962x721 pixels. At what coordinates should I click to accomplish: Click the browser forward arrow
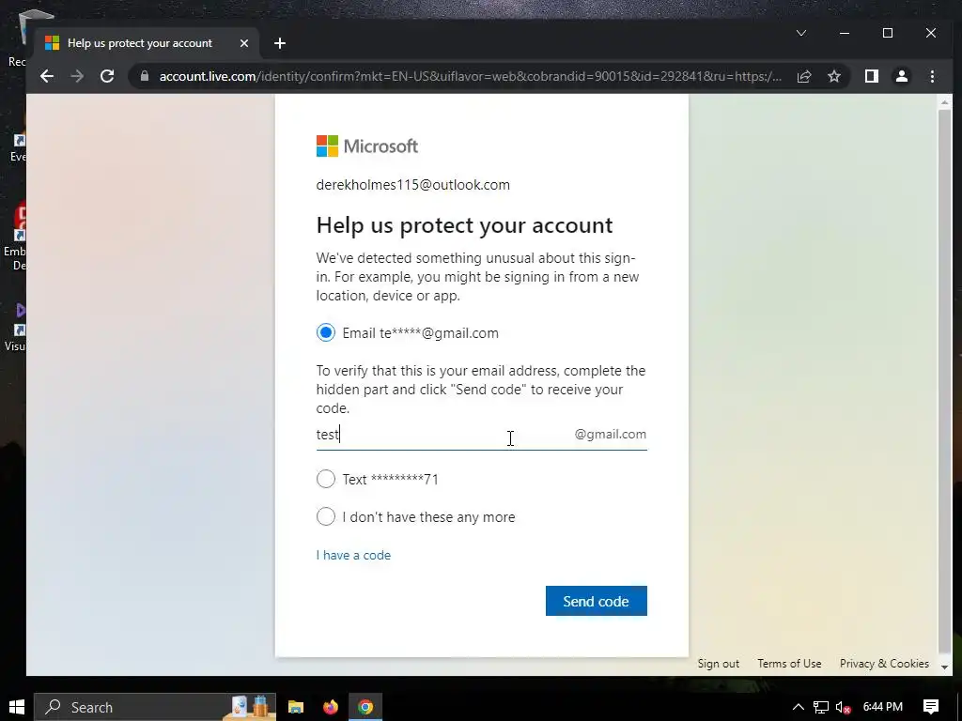click(x=77, y=76)
